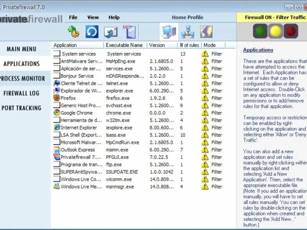The width and height of the screenshot is (307, 230).
Task: Select the world map profile icon
Action: (206, 31)
